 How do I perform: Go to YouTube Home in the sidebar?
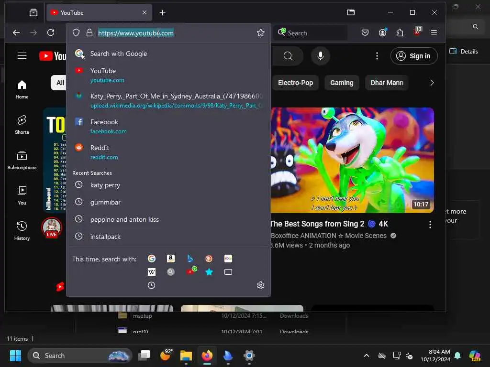point(22,89)
